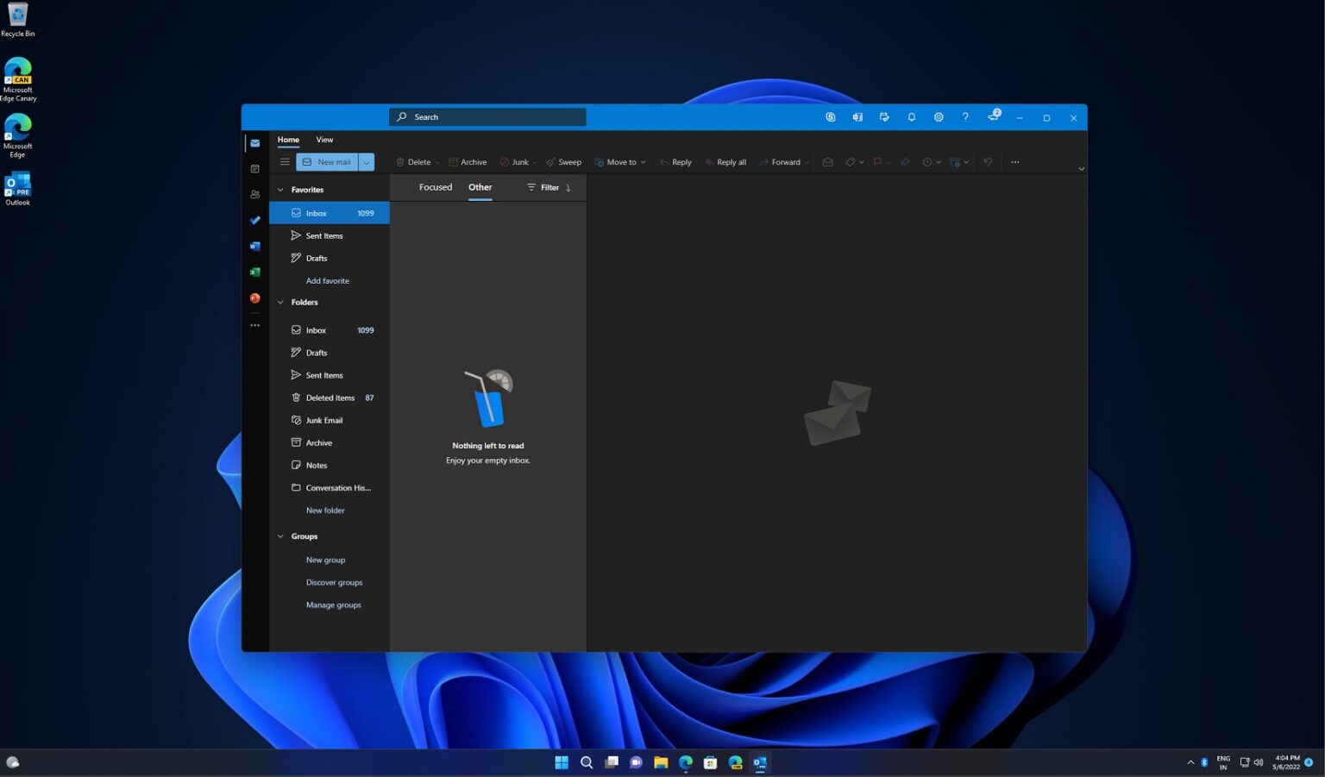Click the Add favorite link
Image resolution: width=1325 pixels, height=777 pixels.
coord(327,280)
